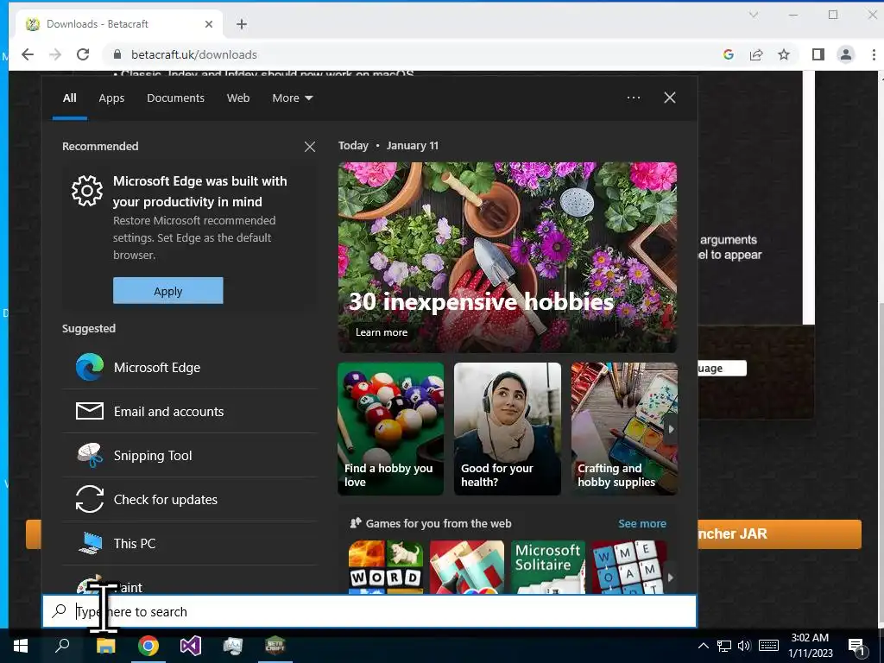Dismiss the Recommended section with X
Viewport: 884px width, 663px height.
(x=310, y=147)
